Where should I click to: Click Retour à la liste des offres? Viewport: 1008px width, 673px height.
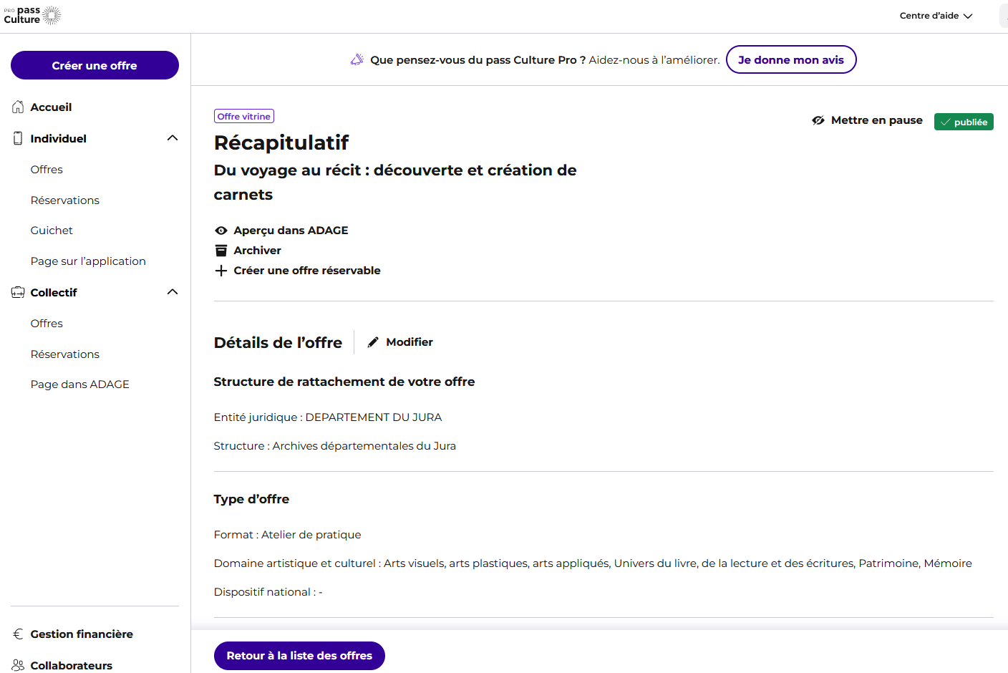point(299,656)
